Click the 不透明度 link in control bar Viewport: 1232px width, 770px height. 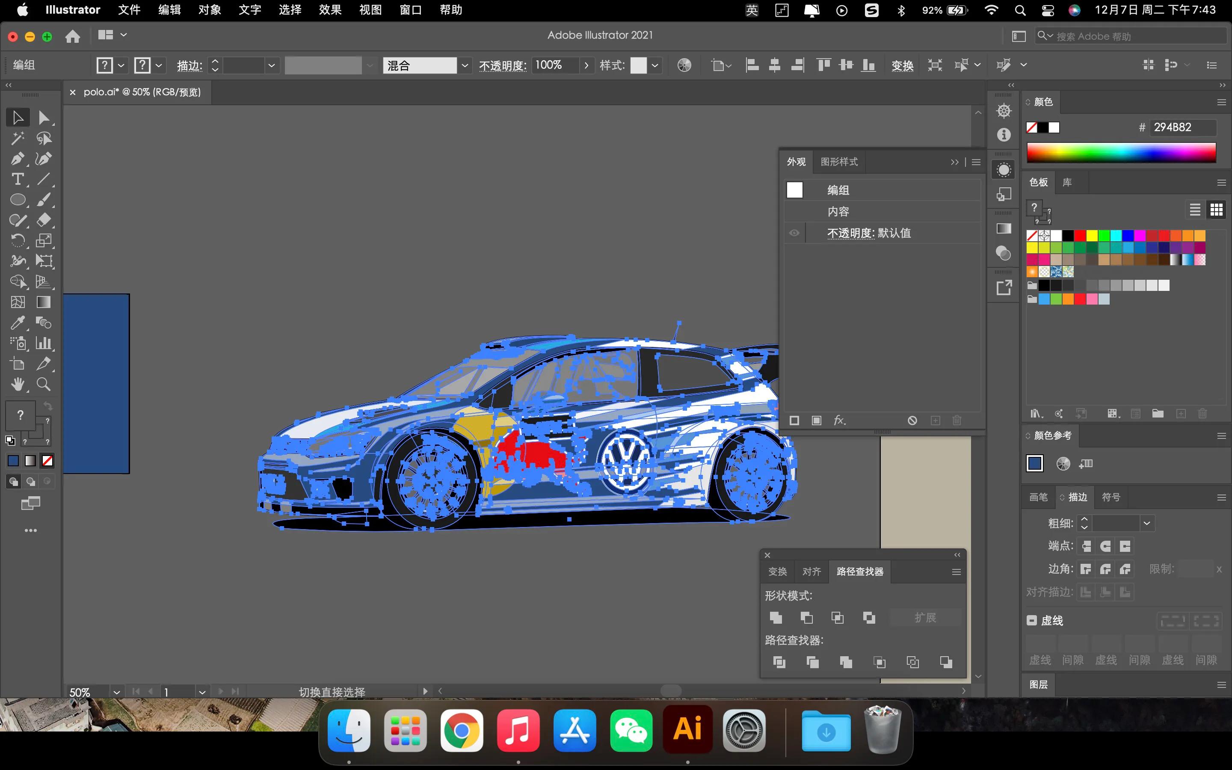tap(503, 66)
